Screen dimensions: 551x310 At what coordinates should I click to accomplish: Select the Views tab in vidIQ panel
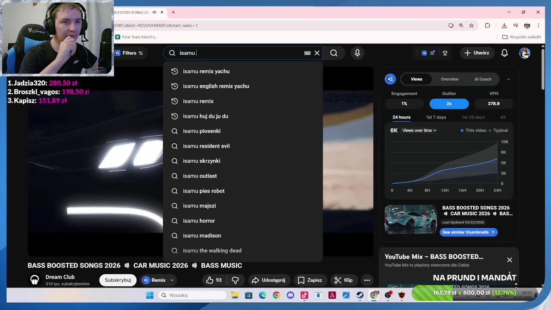coord(416,79)
